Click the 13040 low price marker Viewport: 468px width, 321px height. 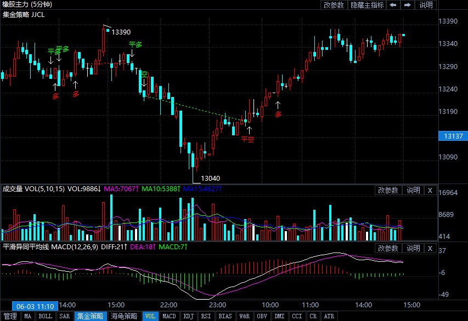(x=210, y=178)
